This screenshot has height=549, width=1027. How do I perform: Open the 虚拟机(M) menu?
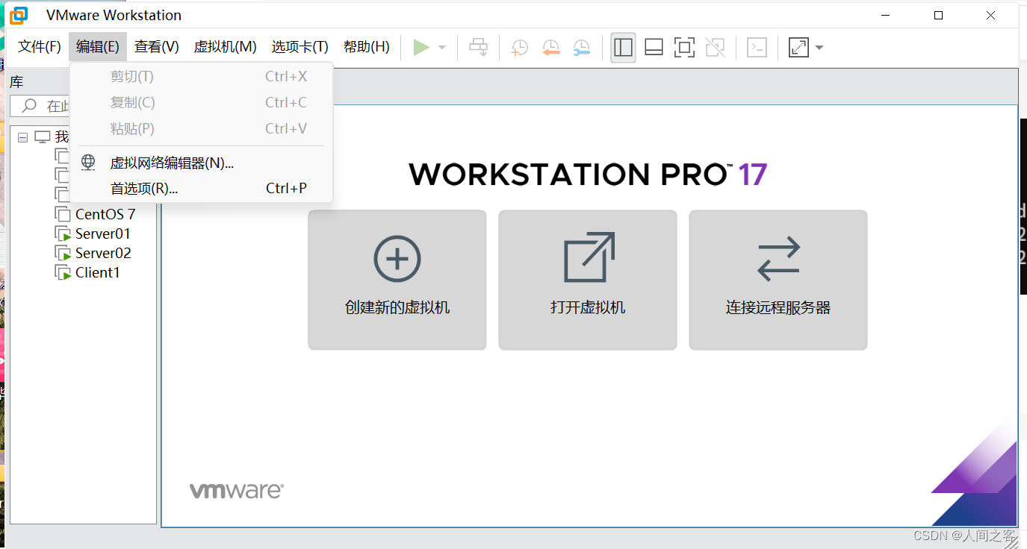tap(226, 47)
